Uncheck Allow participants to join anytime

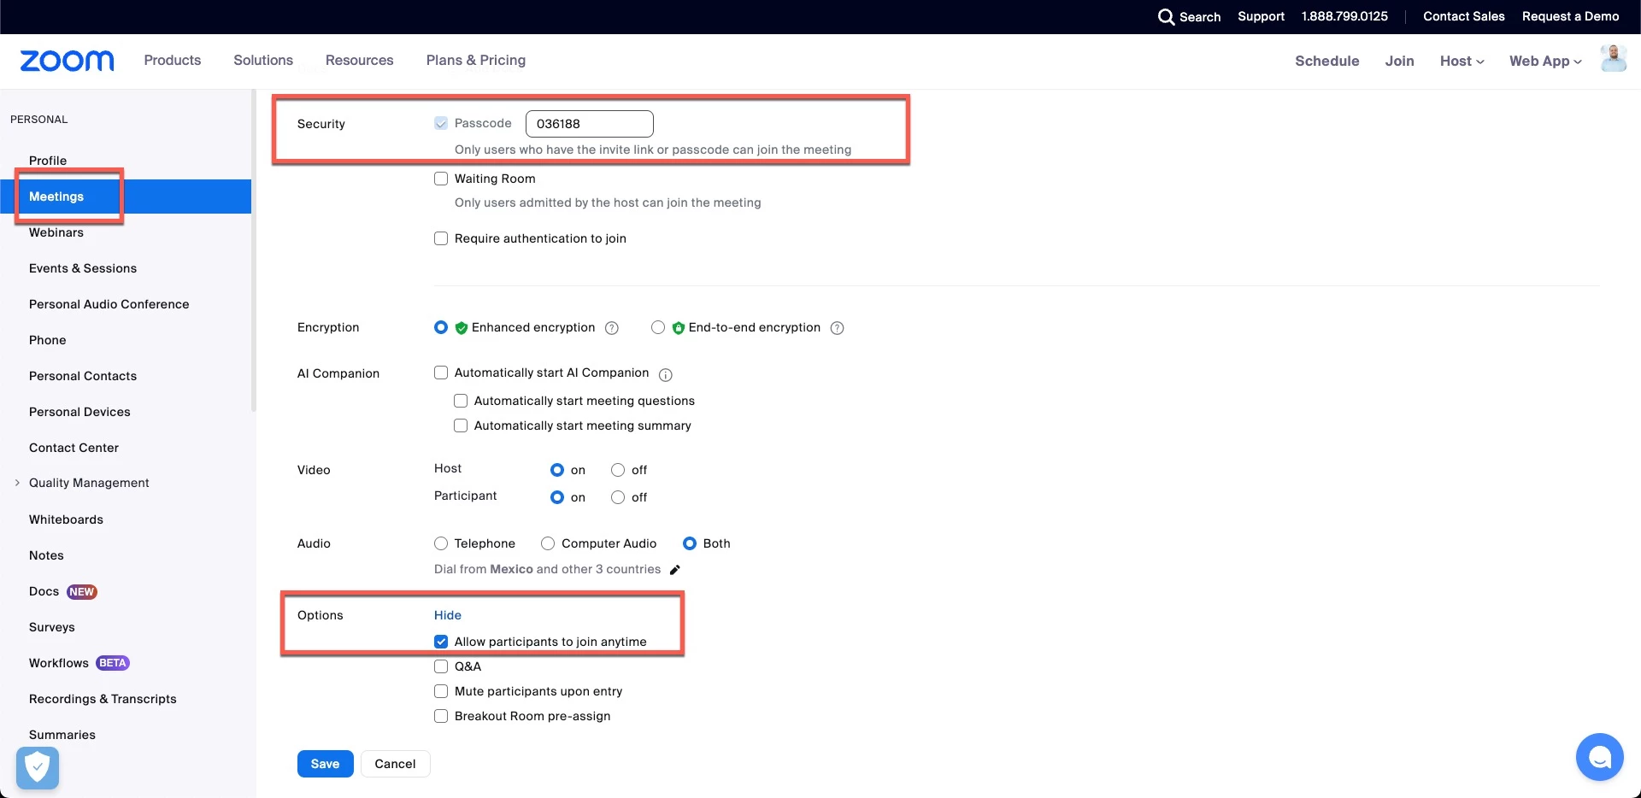click(441, 642)
